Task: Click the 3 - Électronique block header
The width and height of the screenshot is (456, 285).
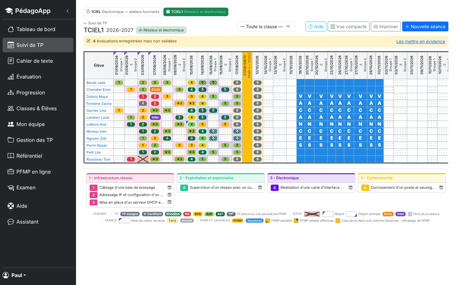Action: click(x=311, y=178)
